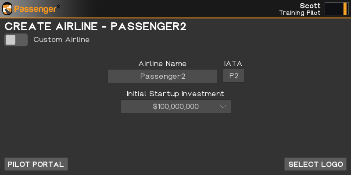Screen dimensions: 351x175
Task: Click the IATA code field showing P2
Action: pos(233,76)
